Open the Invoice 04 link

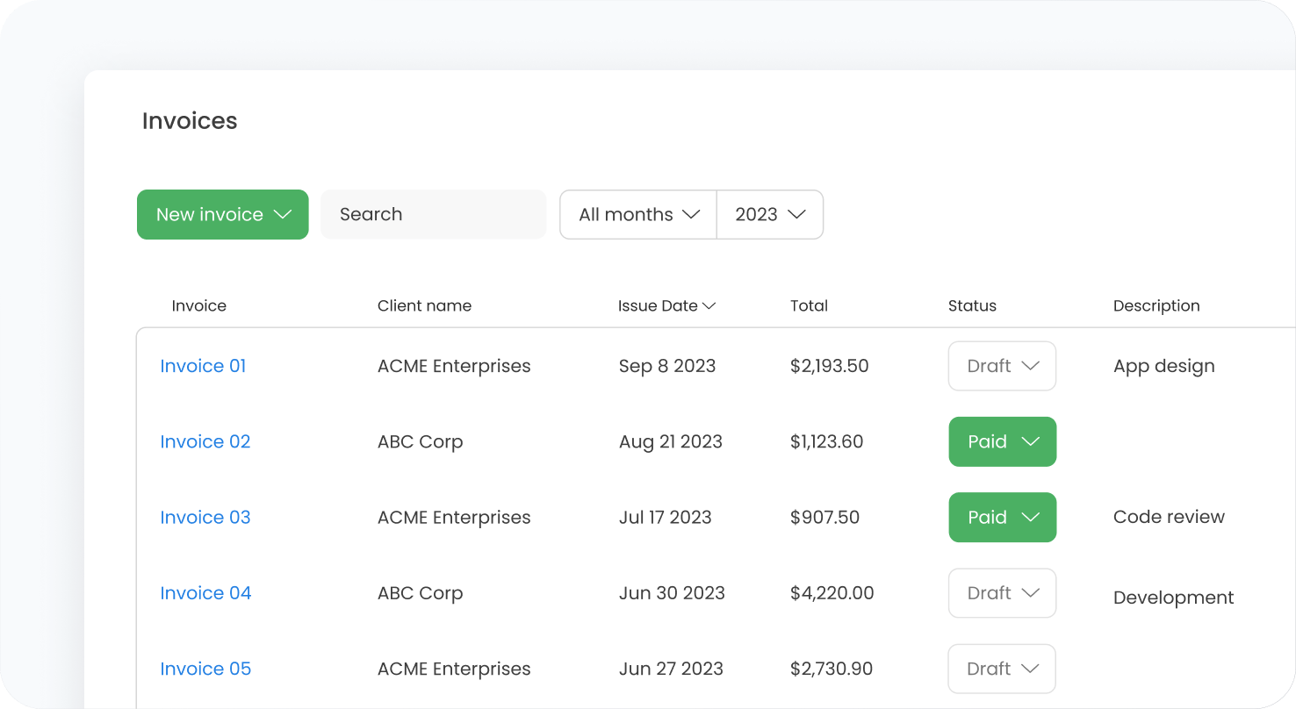205,593
